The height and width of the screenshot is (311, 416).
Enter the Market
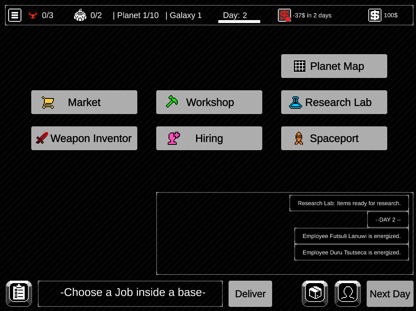pyautogui.click(x=84, y=102)
